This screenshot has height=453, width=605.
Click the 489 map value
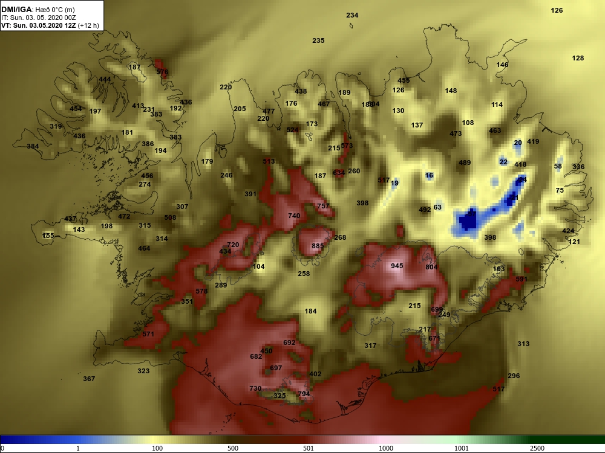point(465,162)
